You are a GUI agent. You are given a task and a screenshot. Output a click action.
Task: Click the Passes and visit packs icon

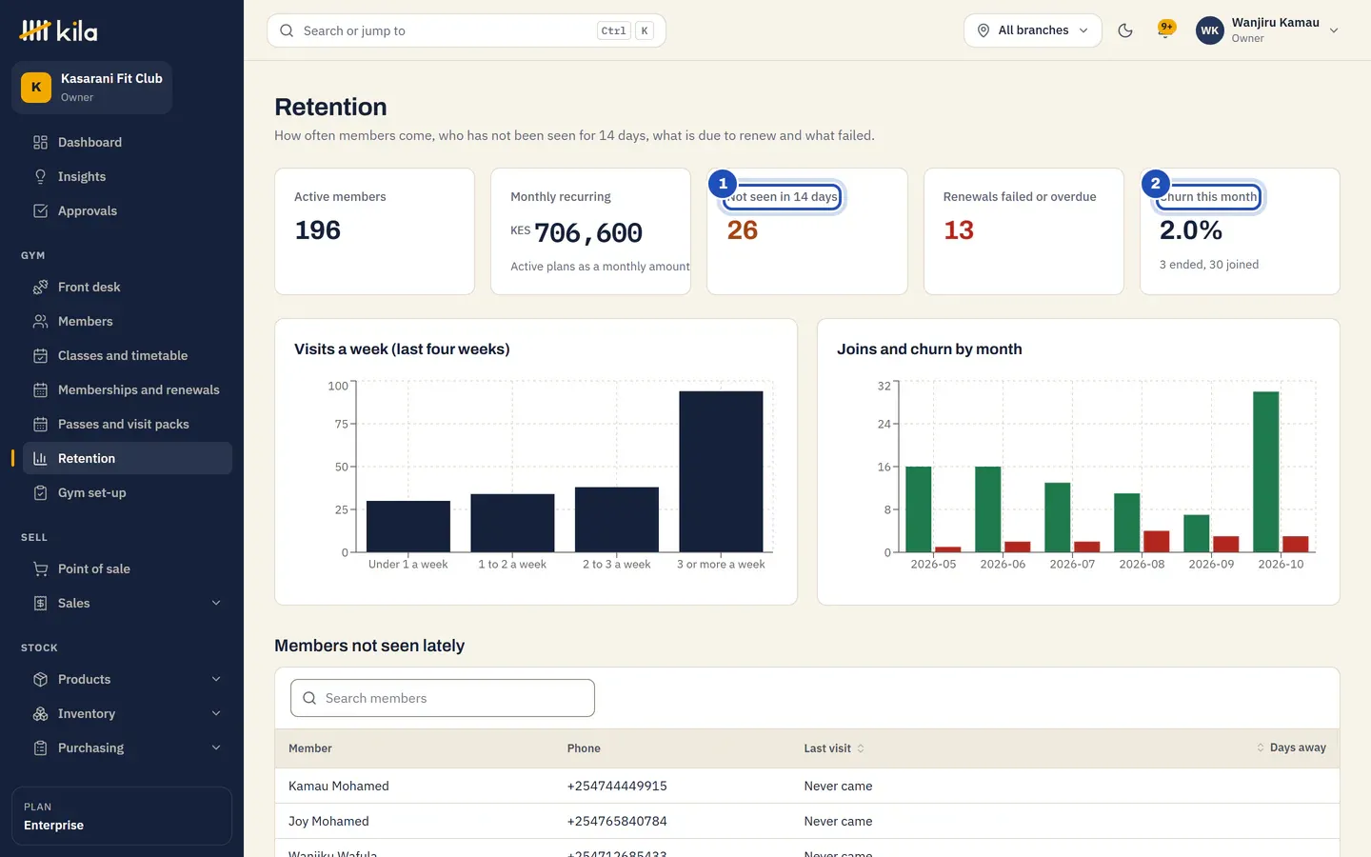click(x=40, y=424)
